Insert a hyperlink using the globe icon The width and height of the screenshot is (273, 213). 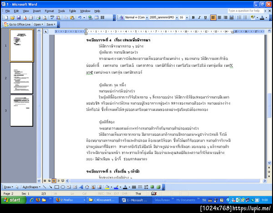pos(90,18)
